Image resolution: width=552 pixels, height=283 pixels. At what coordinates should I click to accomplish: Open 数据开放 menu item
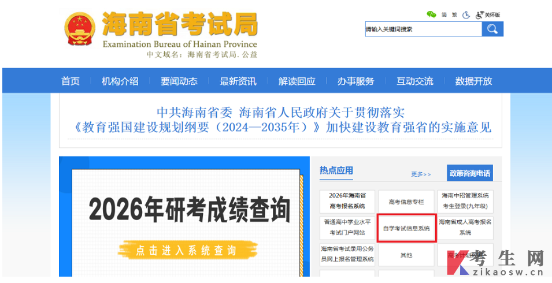[x=473, y=81]
